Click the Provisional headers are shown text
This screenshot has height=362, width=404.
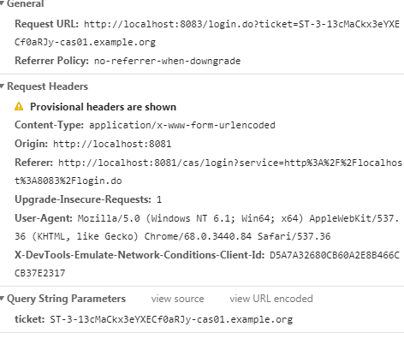[x=104, y=107]
